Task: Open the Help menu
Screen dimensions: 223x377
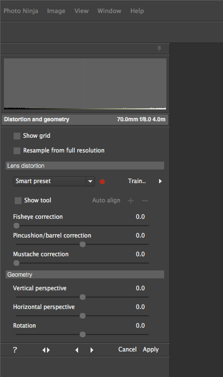Action: coord(137,11)
